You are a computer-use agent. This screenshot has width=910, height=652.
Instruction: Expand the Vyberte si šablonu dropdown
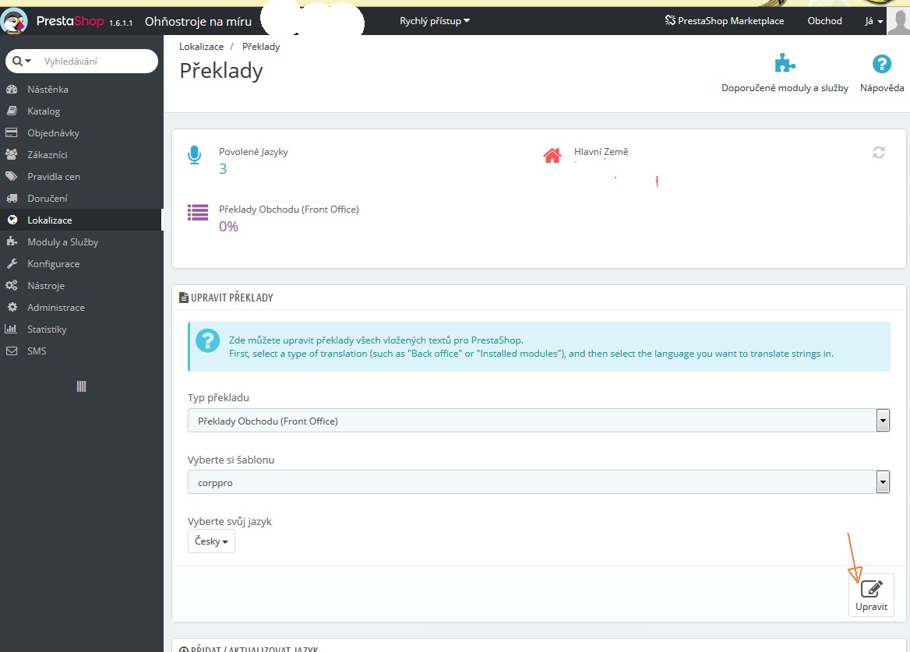coord(538,482)
